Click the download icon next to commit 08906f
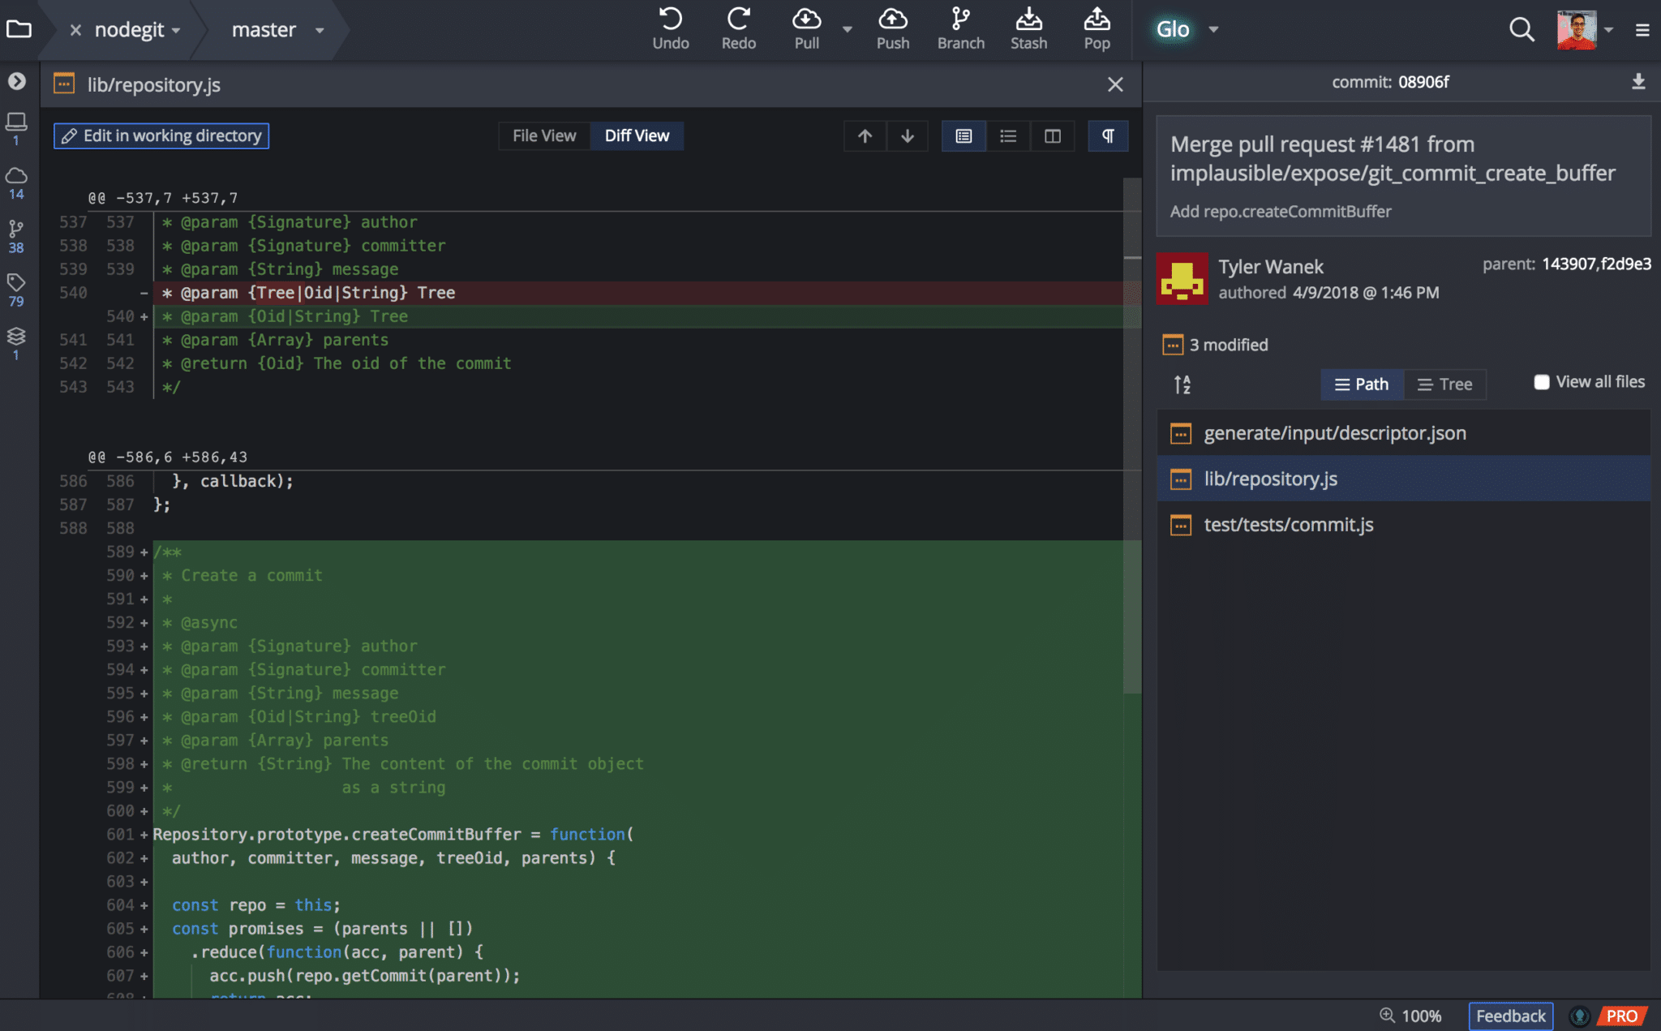 click(x=1640, y=82)
